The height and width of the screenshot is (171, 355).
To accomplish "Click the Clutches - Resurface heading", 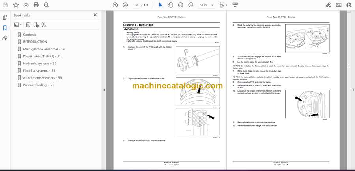I will [x=138, y=25].
